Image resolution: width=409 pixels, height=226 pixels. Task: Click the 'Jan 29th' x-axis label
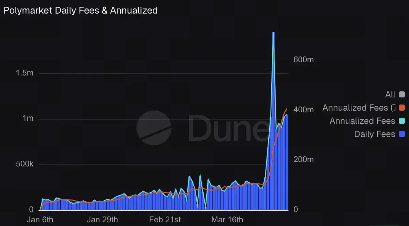[x=103, y=220]
